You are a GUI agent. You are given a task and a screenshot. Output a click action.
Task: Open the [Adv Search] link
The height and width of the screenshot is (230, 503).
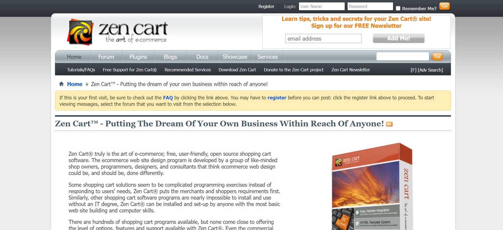pyautogui.click(x=430, y=70)
